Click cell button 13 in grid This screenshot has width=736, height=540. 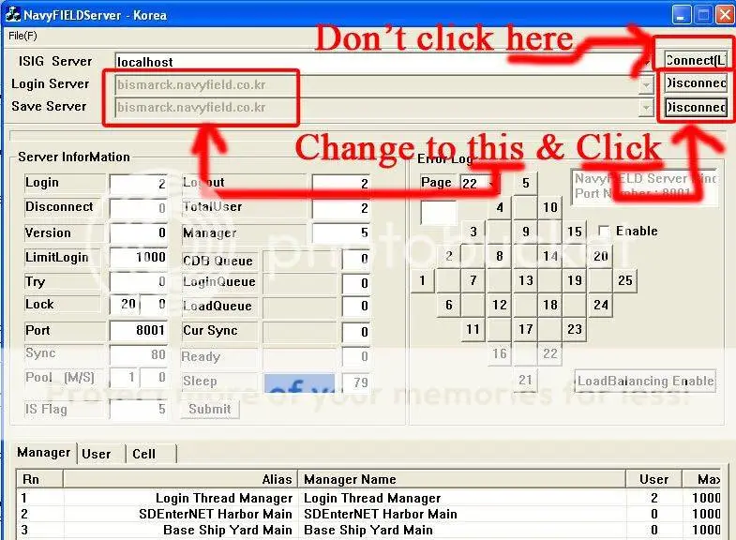point(526,280)
